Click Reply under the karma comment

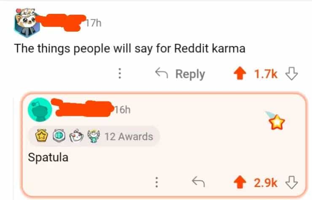[180, 74]
